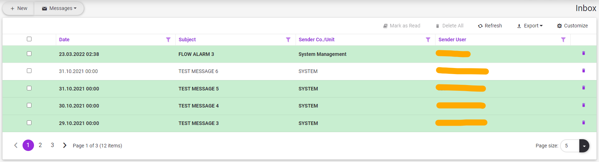Click the New message button
The width and height of the screenshot is (599, 162).
19,9
